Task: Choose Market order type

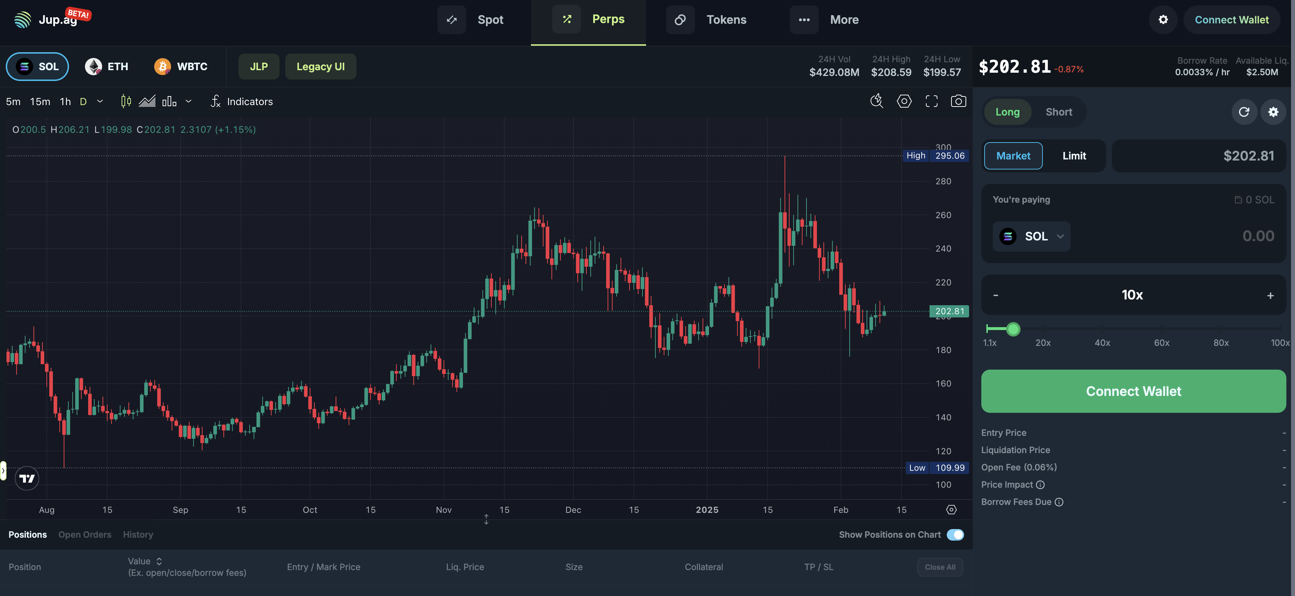Action: point(1013,156)
